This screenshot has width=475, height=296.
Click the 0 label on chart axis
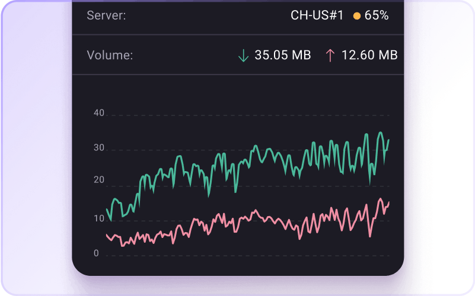[96, 253]
